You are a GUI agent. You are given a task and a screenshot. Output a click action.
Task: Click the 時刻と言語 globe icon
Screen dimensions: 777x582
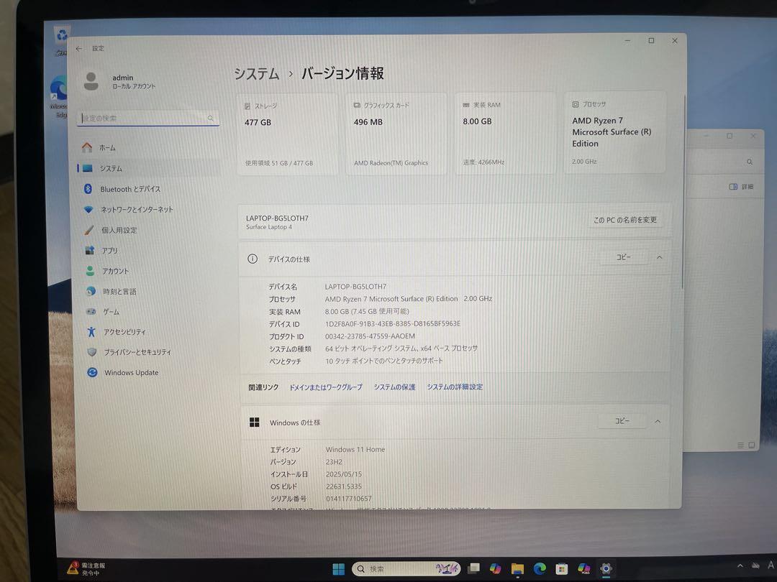(x=91, y=291)
